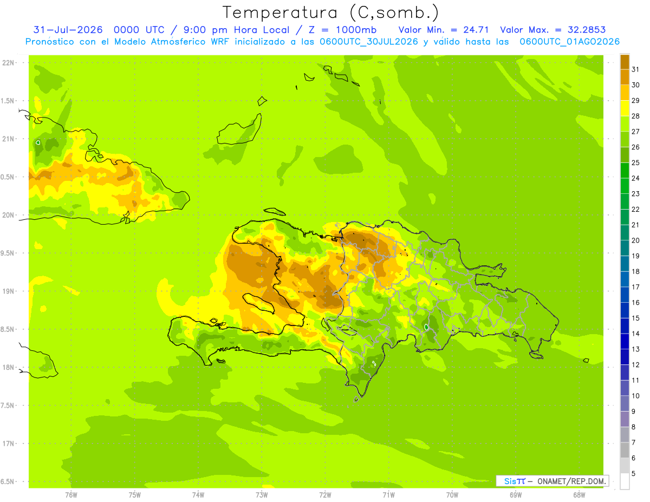The image size is (650, 502).
Task: Click the longitude axis label "75W"
Action: tap(135, 494)
